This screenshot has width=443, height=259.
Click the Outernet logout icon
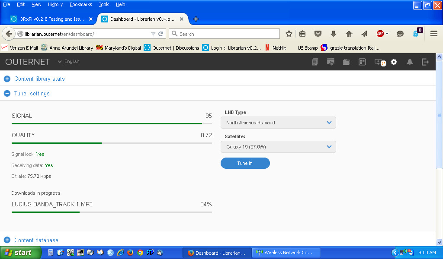tap(425, 62)
